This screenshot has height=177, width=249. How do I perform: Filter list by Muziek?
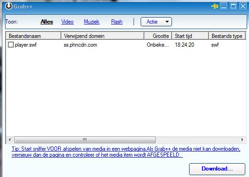pos(92,22)
